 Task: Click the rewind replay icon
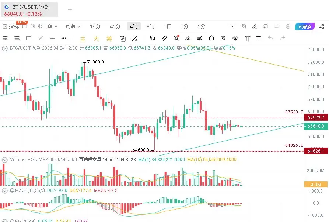click(40, 26)
